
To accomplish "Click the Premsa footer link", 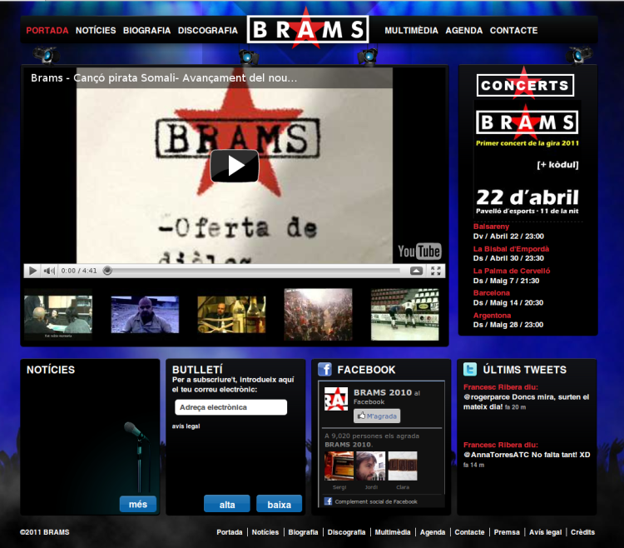I will click(x=507, y=532).
